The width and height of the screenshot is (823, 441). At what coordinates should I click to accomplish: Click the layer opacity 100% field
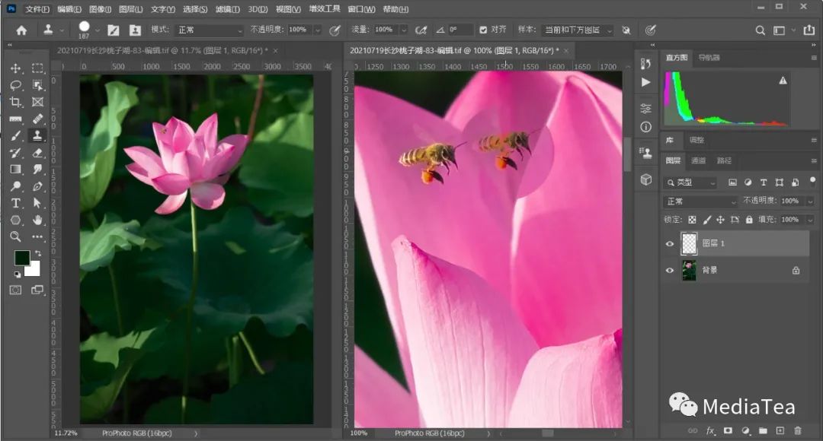pos(790,201)
